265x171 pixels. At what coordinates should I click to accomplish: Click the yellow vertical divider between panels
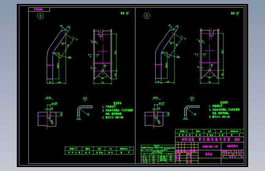(135, 85)
